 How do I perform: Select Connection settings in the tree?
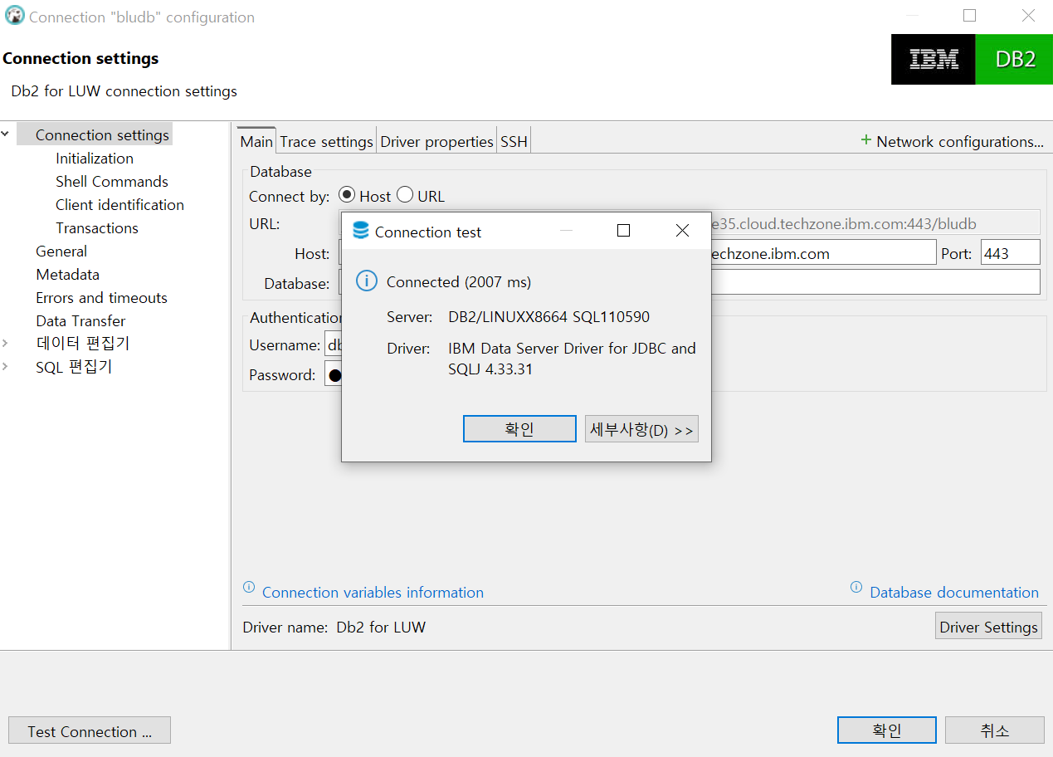coord(102,134)
